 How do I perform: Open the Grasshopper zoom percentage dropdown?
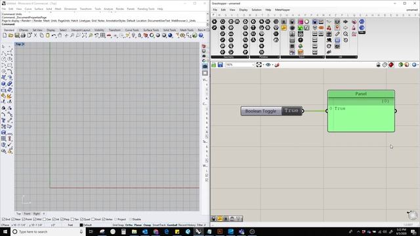[x=253, y=65]
